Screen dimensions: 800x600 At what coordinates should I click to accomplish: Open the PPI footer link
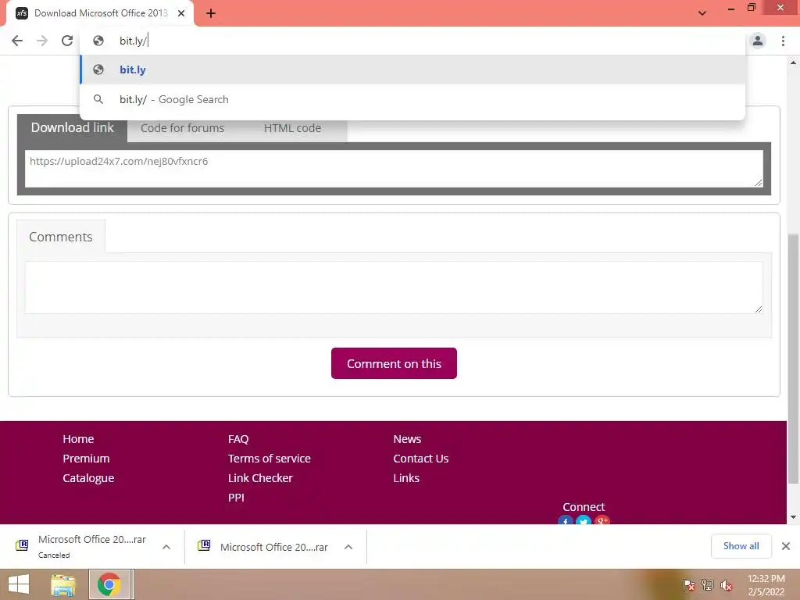click(236, 498)
